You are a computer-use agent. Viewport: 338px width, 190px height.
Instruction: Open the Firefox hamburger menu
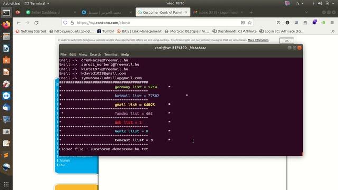pyautogui.click(x=332, y=23)
